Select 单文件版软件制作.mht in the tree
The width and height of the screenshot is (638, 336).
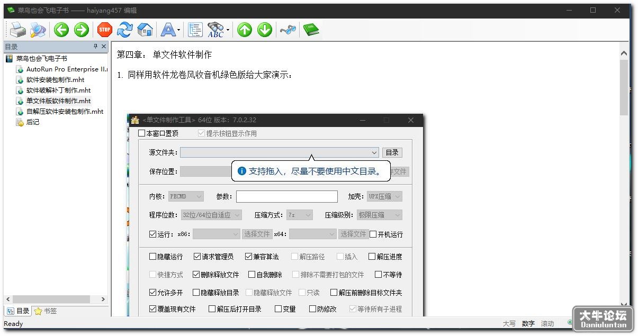coord(58,101)
